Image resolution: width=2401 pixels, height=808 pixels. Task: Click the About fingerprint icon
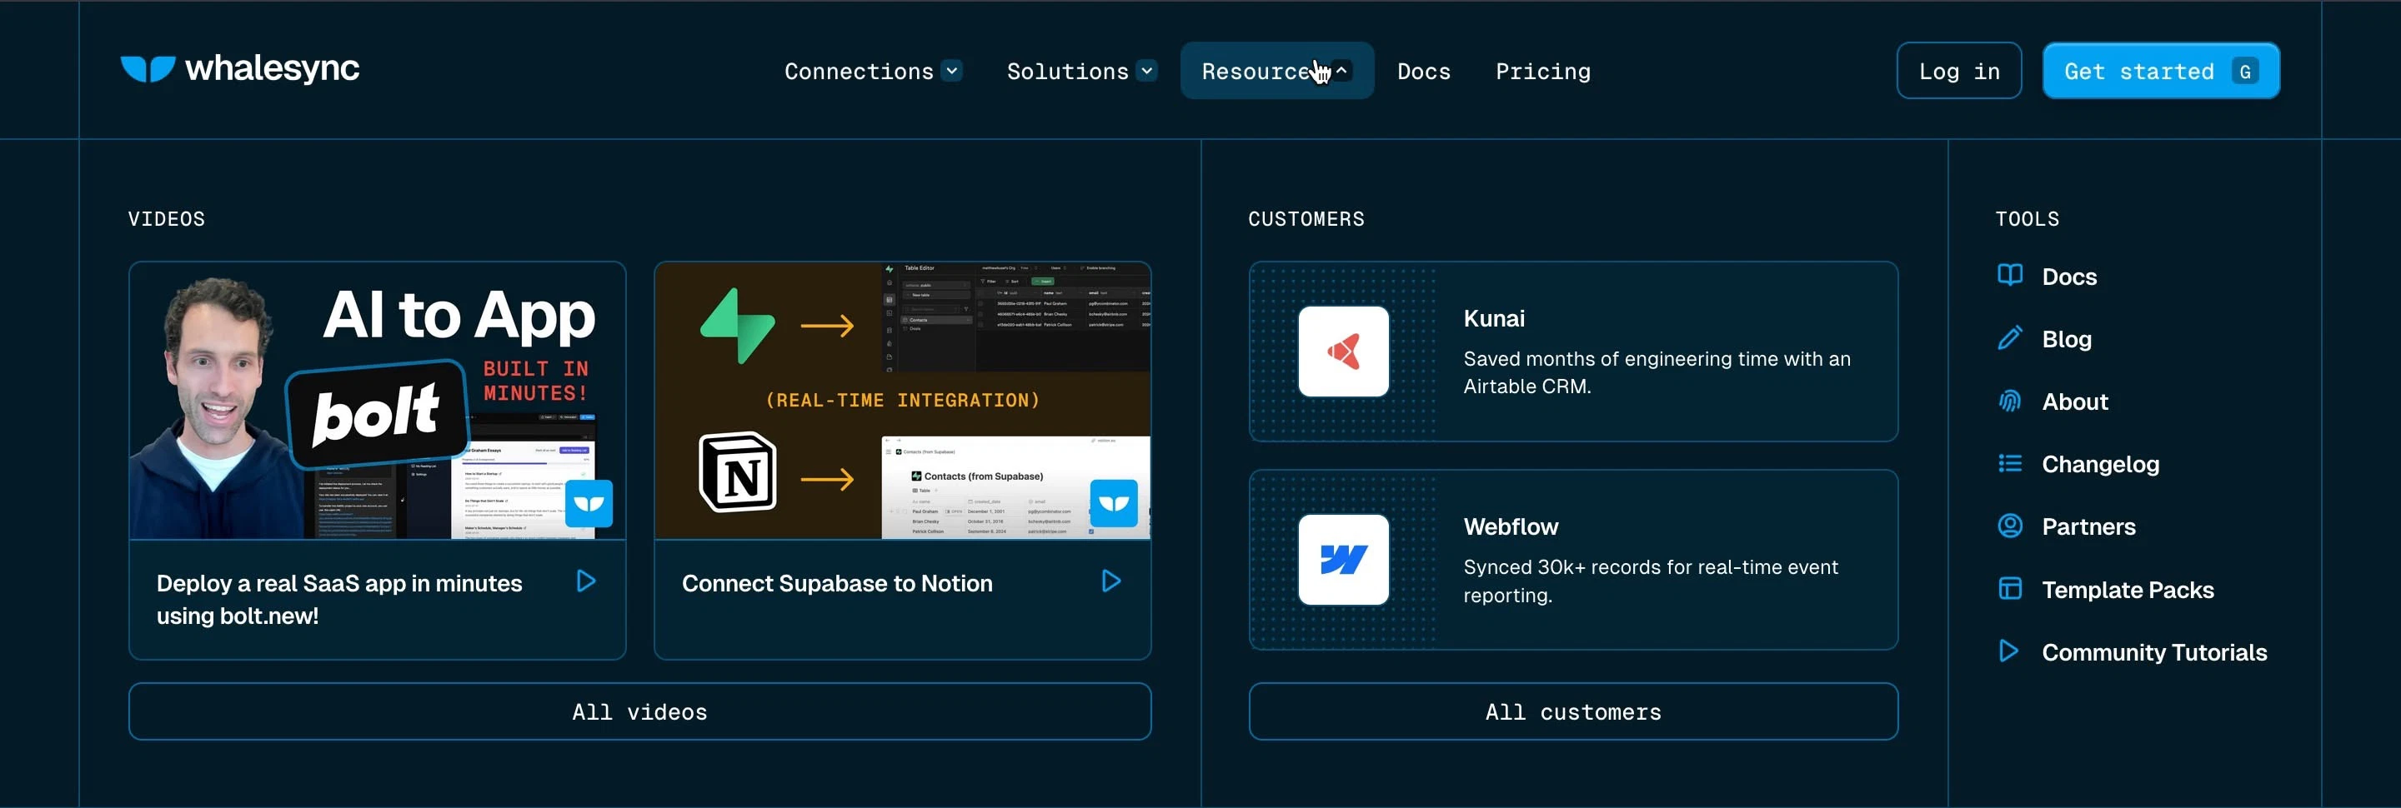click(2009, 402)
